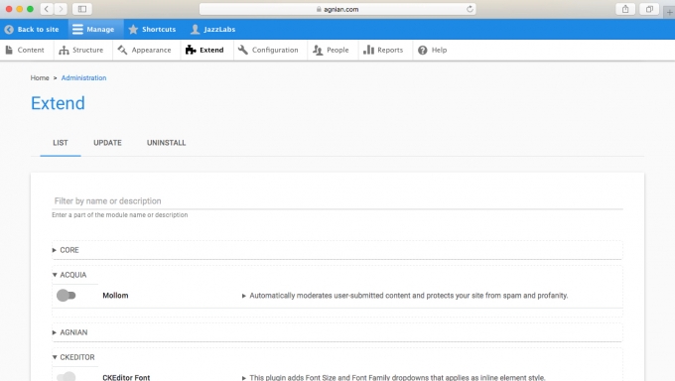Reload the page in Safari
Image resolution: width=675 pixels, height=381 pixels.
point(470,9)
